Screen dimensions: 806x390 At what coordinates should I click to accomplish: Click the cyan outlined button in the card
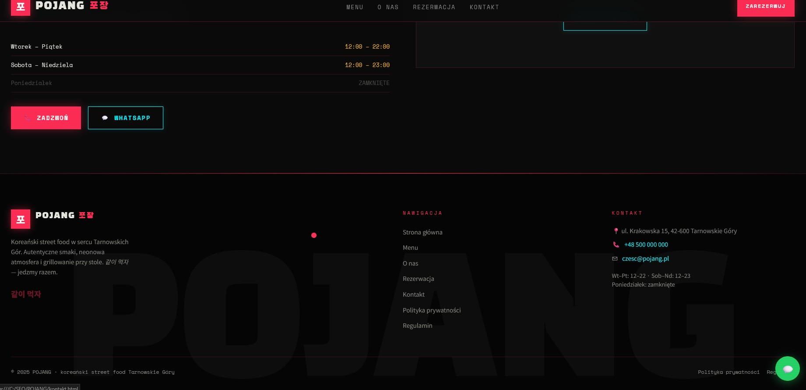605,25
